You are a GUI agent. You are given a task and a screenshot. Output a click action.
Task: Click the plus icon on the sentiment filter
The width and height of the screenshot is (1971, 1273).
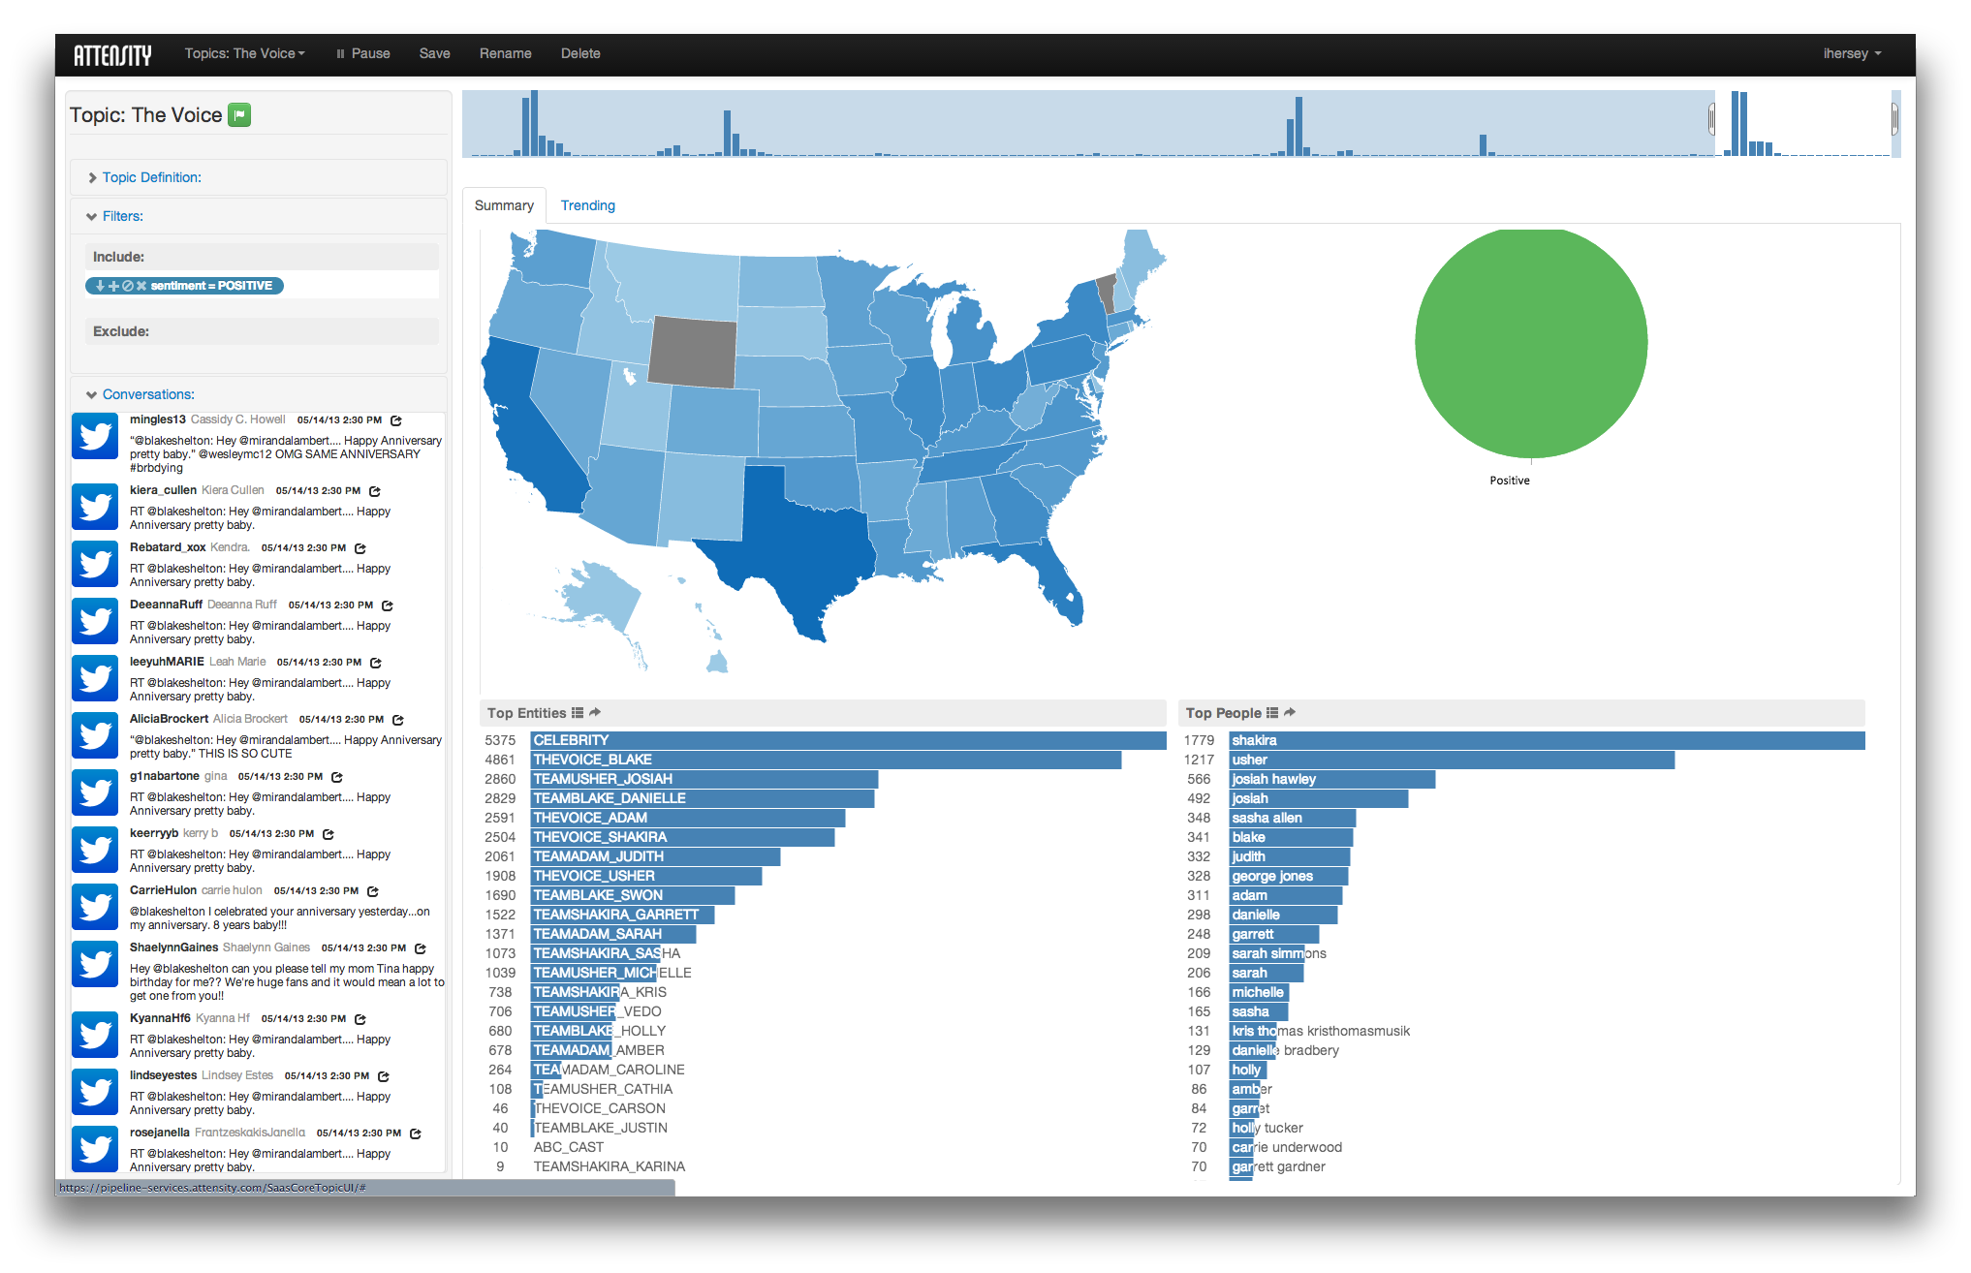(113, 286)
